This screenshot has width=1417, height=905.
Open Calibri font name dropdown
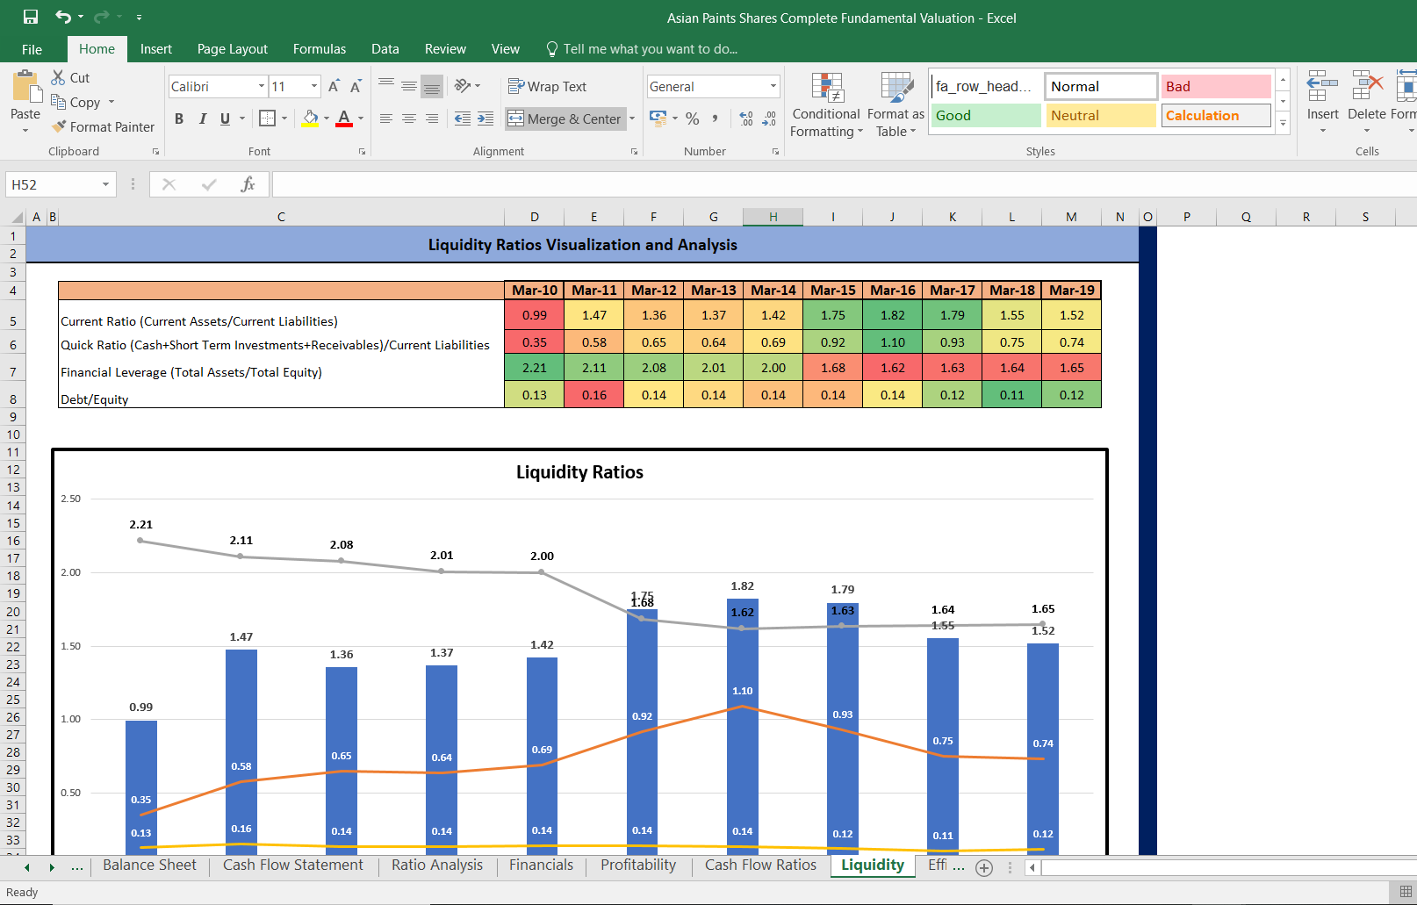(x=262, y=86)
